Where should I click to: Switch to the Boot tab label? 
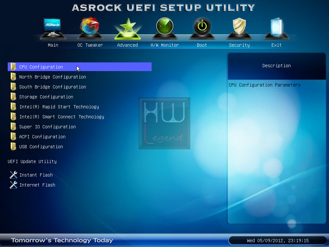[202, 45]
